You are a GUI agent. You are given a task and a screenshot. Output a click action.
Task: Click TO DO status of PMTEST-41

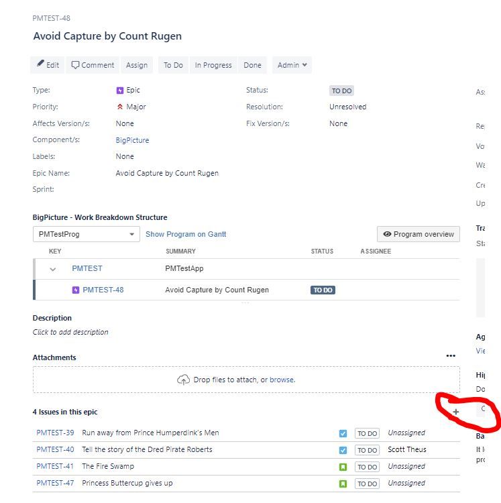click(368, 467)
